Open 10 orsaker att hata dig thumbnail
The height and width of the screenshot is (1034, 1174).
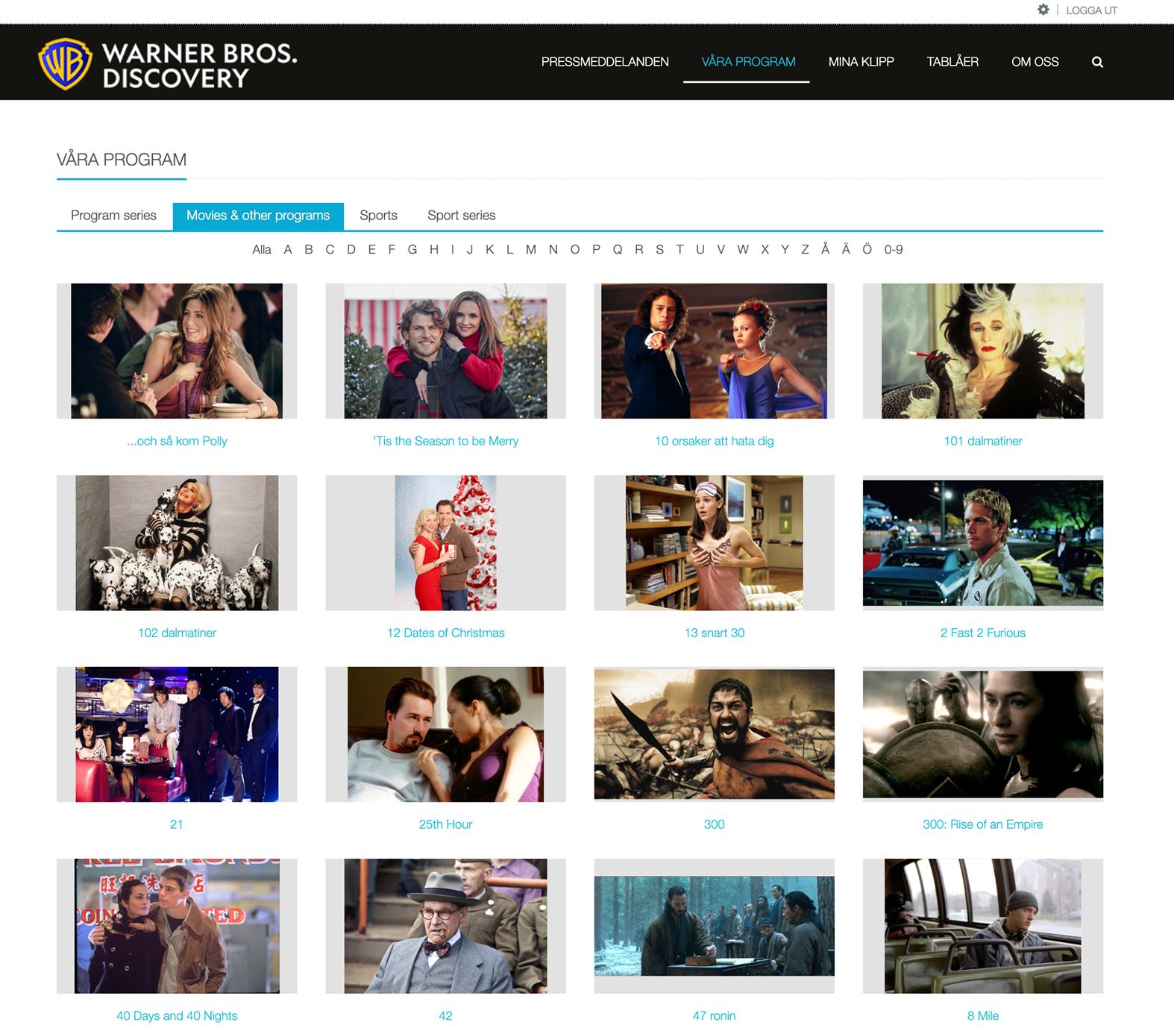pos(714,351)
